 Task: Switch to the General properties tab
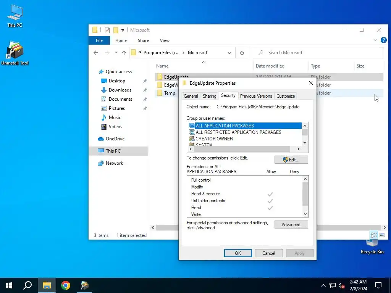(191, 96)
